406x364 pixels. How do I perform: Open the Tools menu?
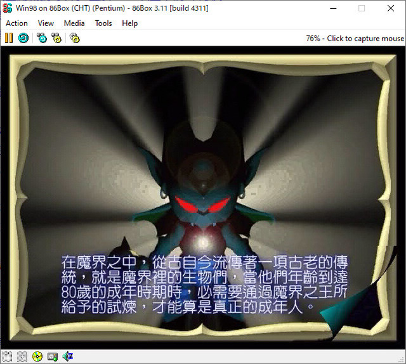[103, 23]
